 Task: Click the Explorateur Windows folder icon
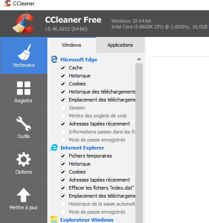[54, 219]
